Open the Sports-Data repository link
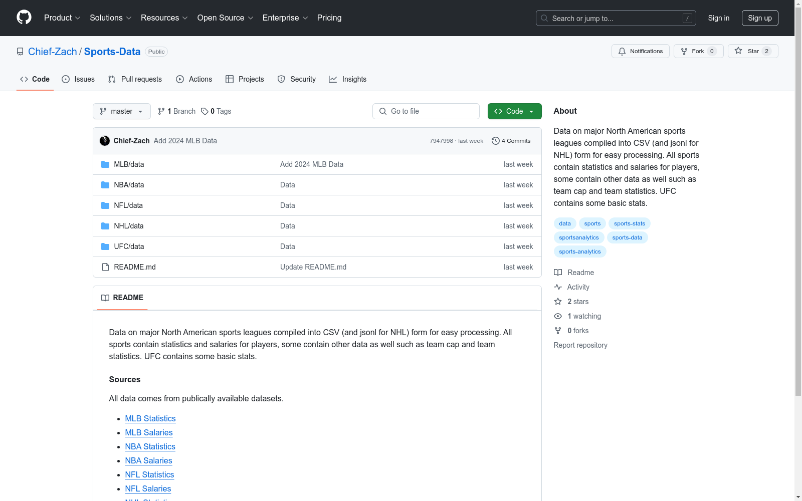 pyautogui.click(x=112, y=52)
